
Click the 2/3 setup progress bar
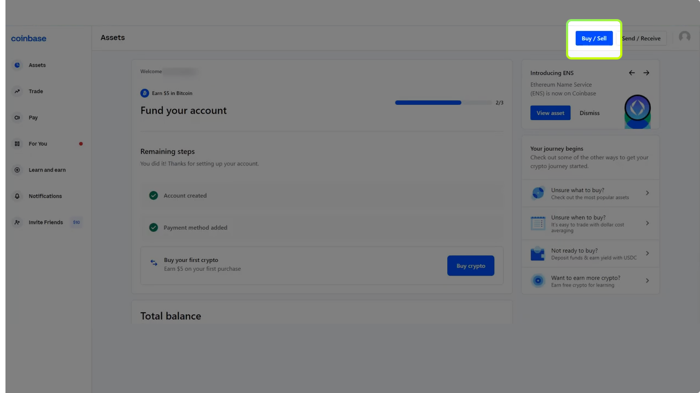coord(444,103)
